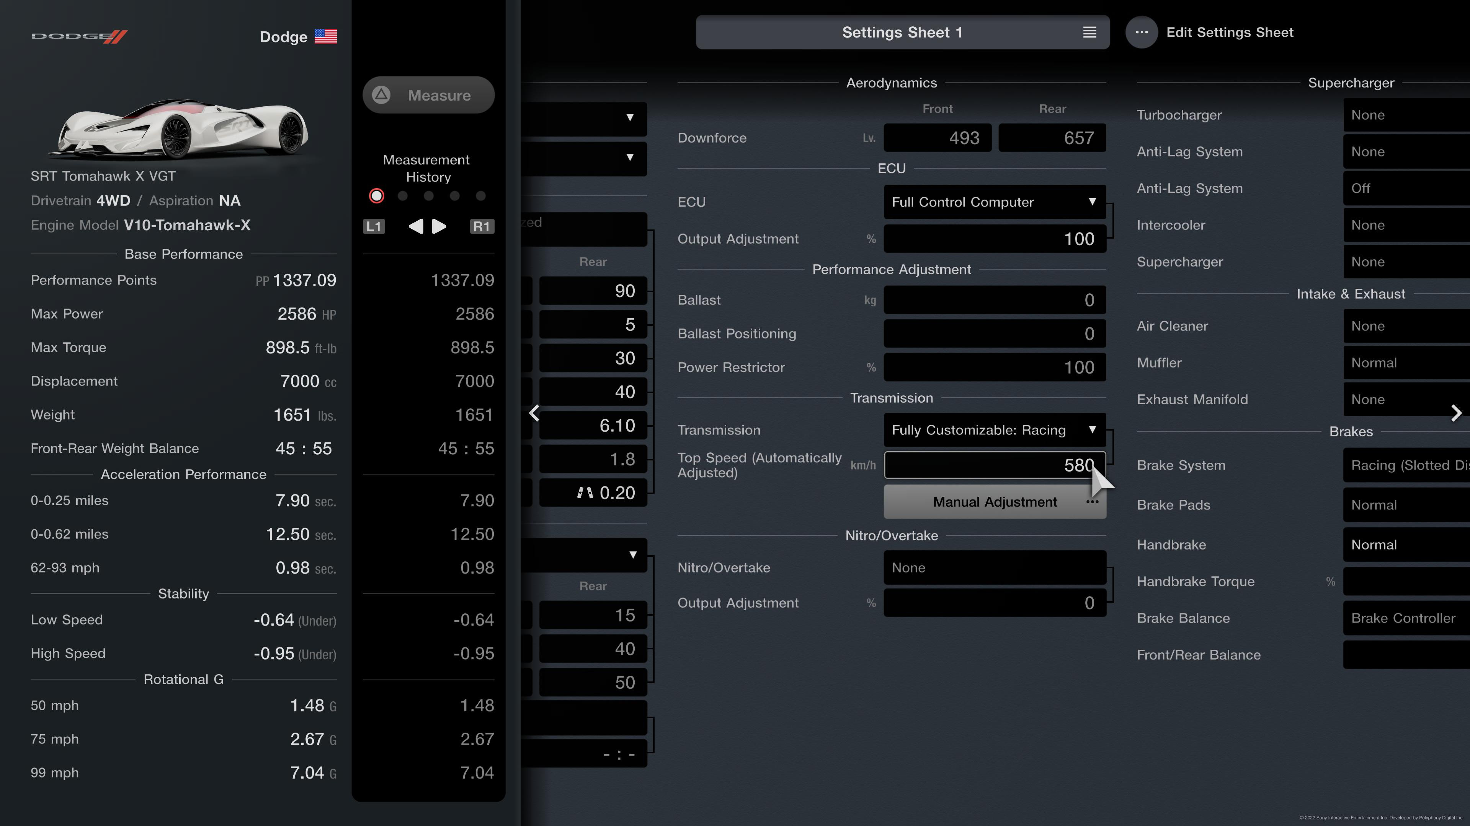Click the R1 measurement history button

point(482,226)
